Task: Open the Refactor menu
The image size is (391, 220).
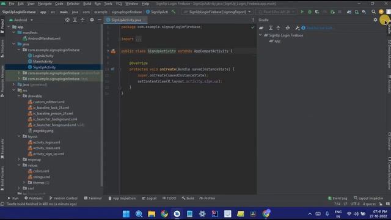Action: pos(73,4)
